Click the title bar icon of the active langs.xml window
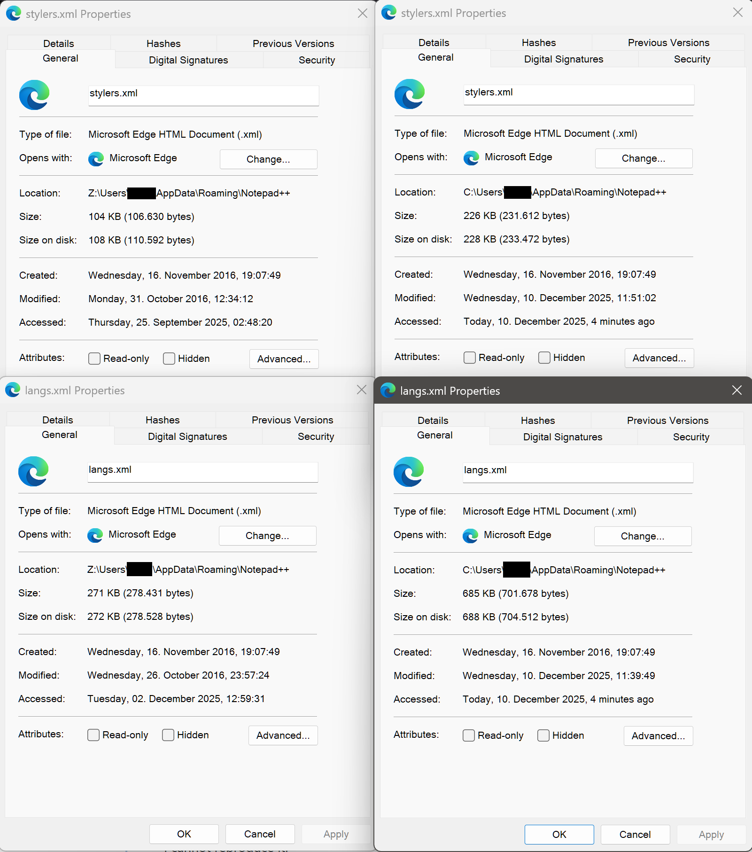 click(x=388, y=390)
